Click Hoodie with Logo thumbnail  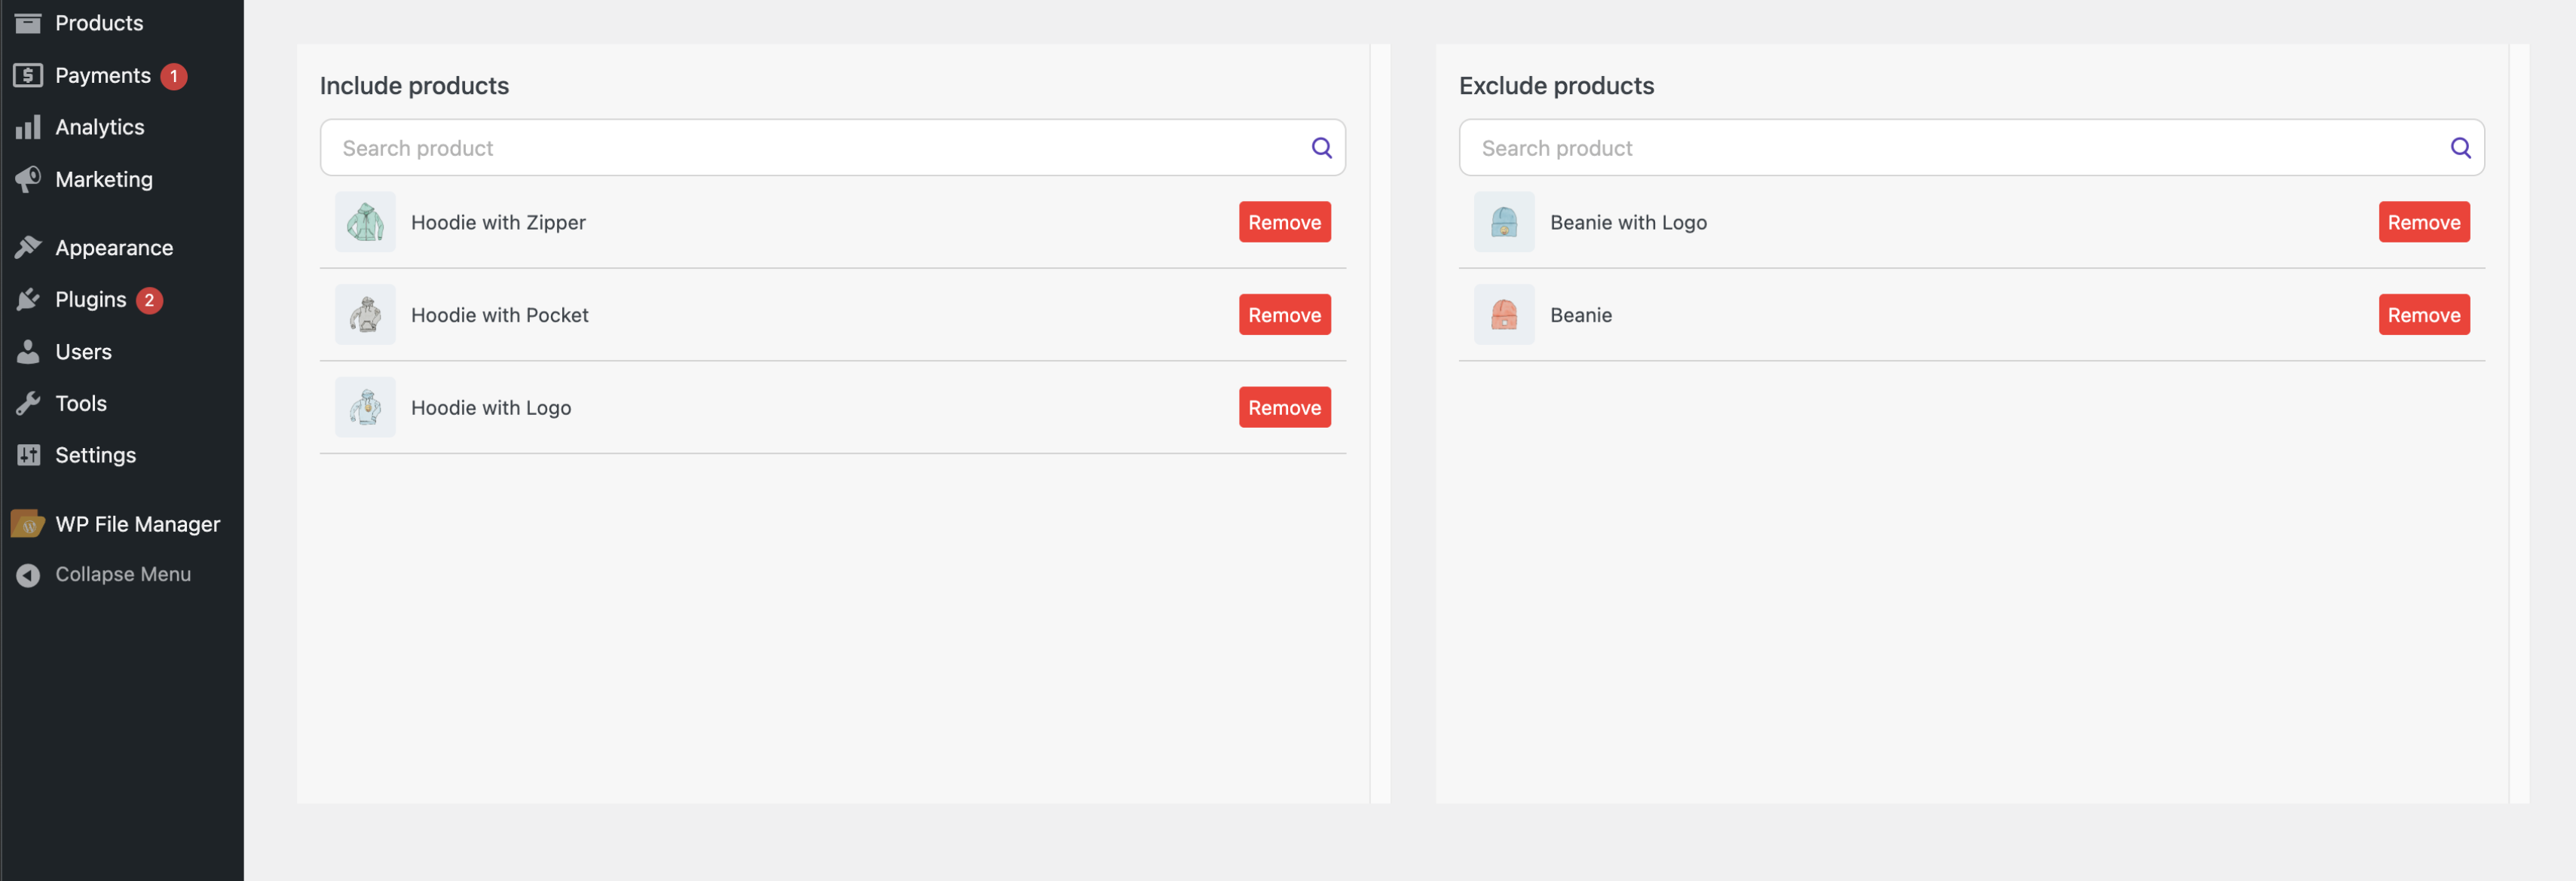(365, 407)
